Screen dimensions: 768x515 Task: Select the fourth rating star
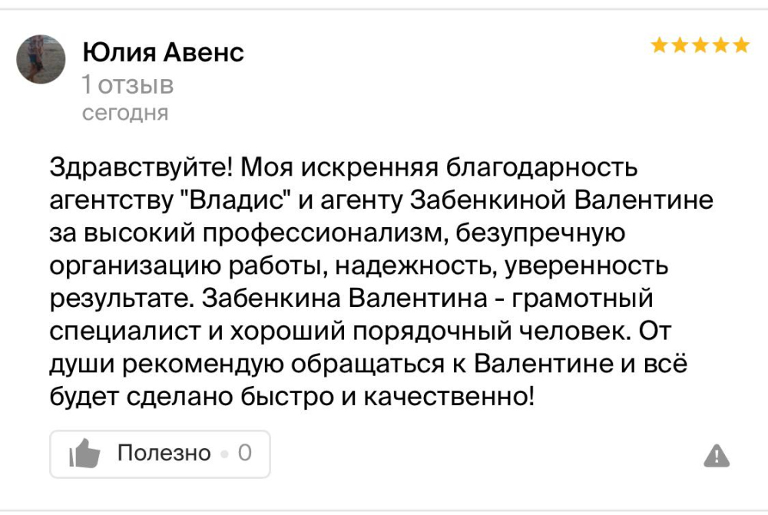(x=721, y=45)
